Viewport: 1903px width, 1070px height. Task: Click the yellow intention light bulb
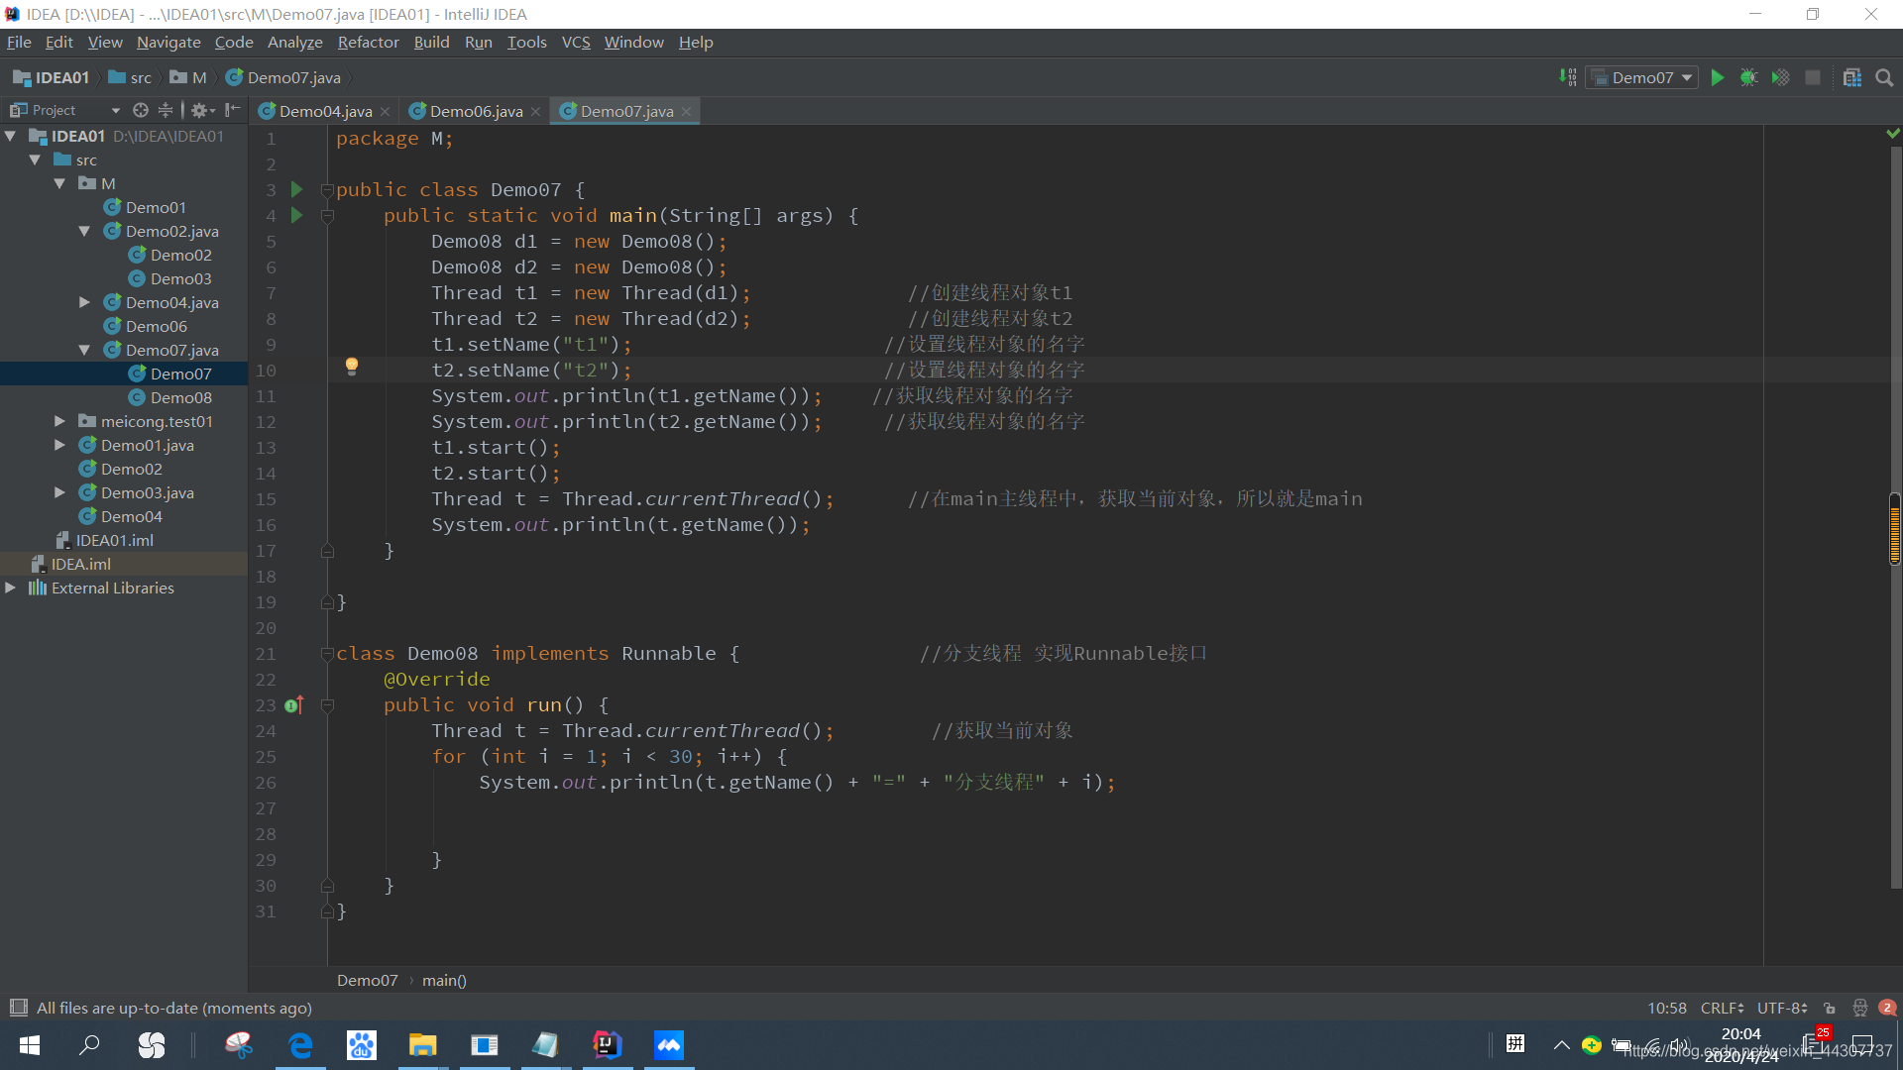(x=351, y=367)
